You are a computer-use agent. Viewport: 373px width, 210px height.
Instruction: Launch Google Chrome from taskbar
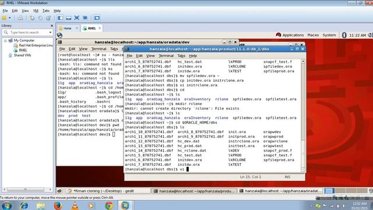coord(109,205)
